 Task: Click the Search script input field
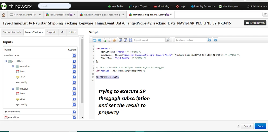149,40
